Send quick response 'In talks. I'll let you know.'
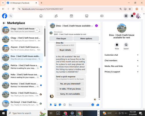 70,89
